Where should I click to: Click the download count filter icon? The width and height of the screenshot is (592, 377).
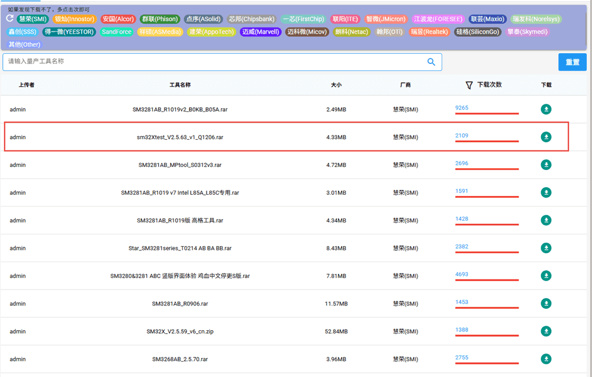469,85
